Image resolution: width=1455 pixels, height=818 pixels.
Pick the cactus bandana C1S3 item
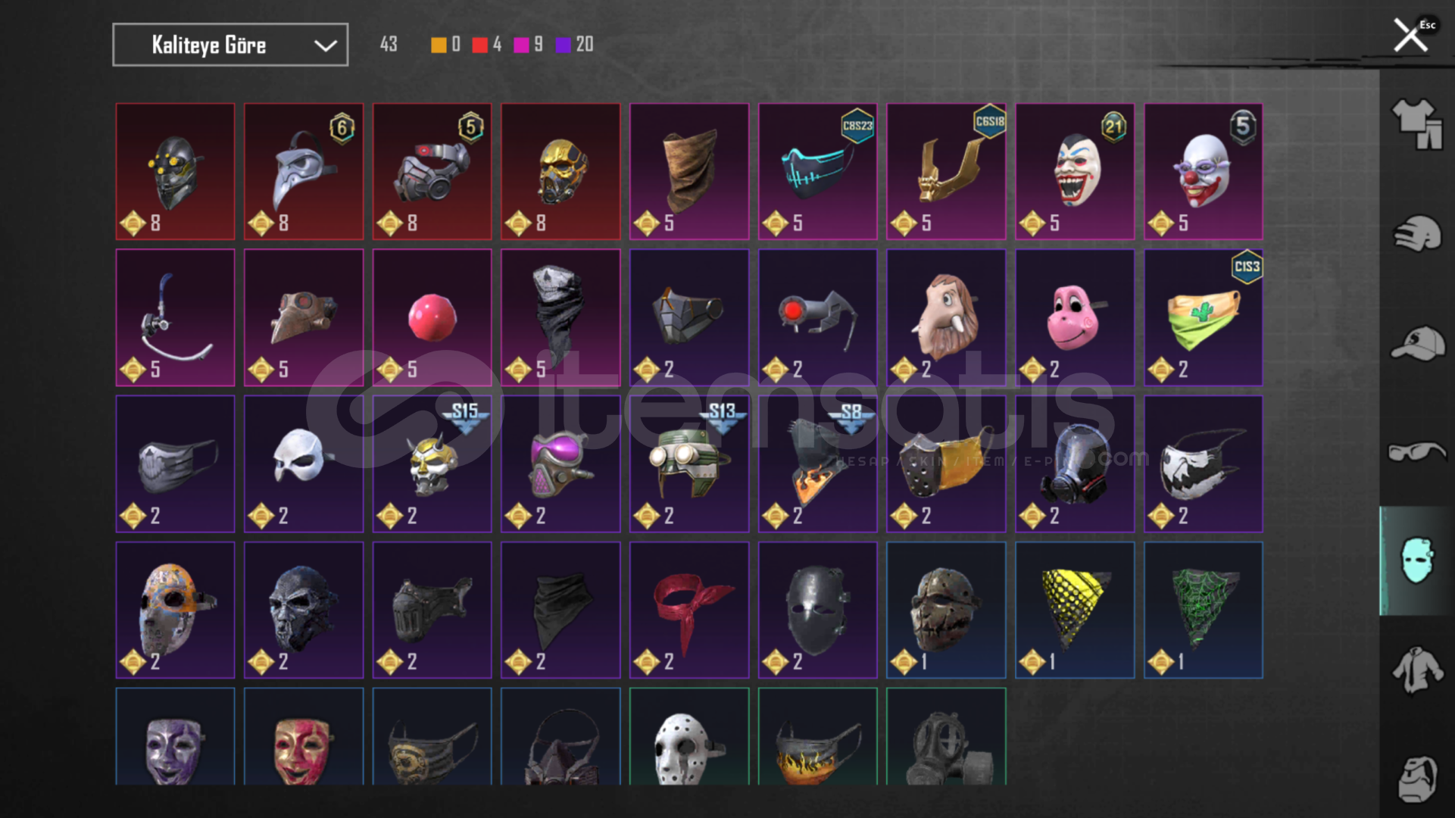(x=1204, y=318)
